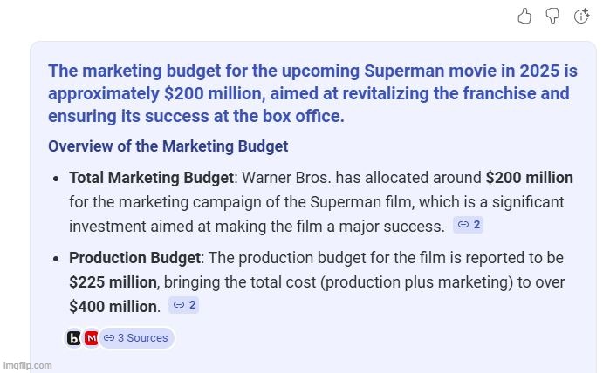Select the 'Overview of the Marketing Budget' heading

(168, 146)
